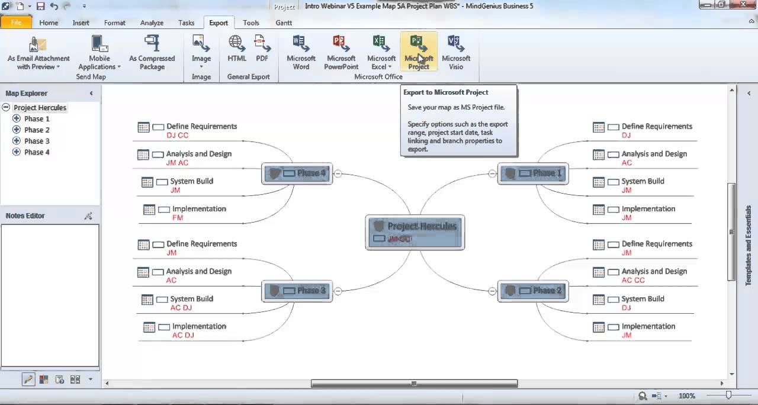Switch to the Home tab

(x=49, y=22)
